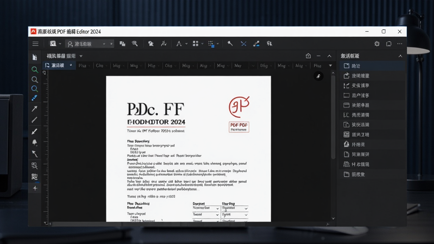
Task: Click the minus icon in panel header
Action: click(319, 56)
